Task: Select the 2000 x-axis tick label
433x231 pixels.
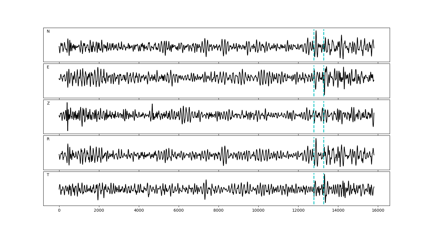Action: click(x=99, y=210)
